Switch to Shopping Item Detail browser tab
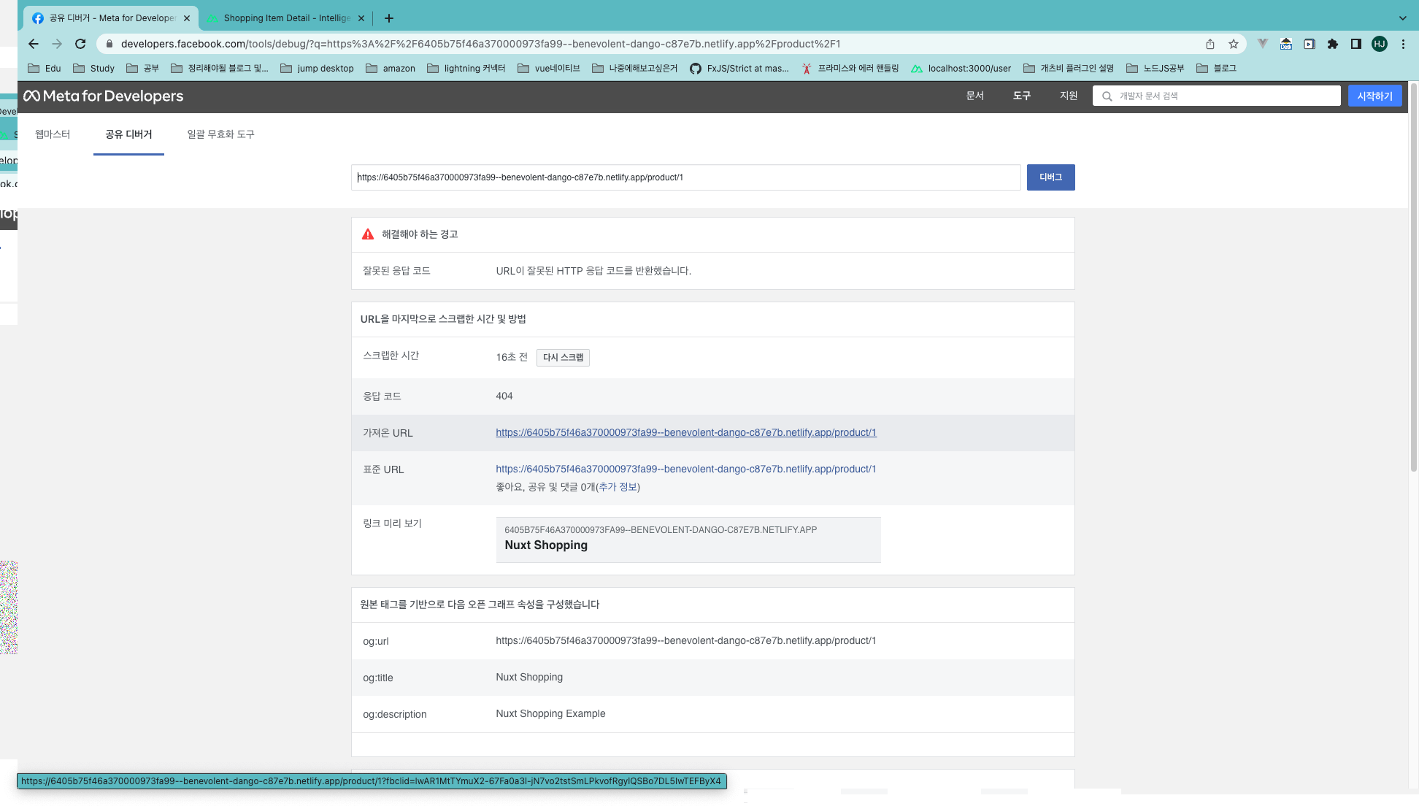1419x809 pixels. pos(285,18)
